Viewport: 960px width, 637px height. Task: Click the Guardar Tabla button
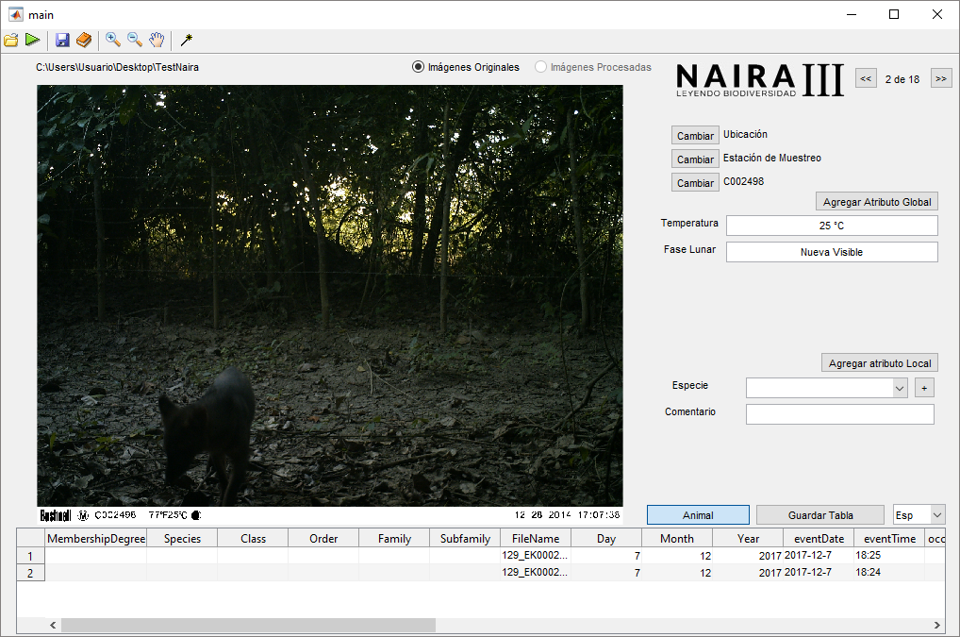[x=819, y=515]
